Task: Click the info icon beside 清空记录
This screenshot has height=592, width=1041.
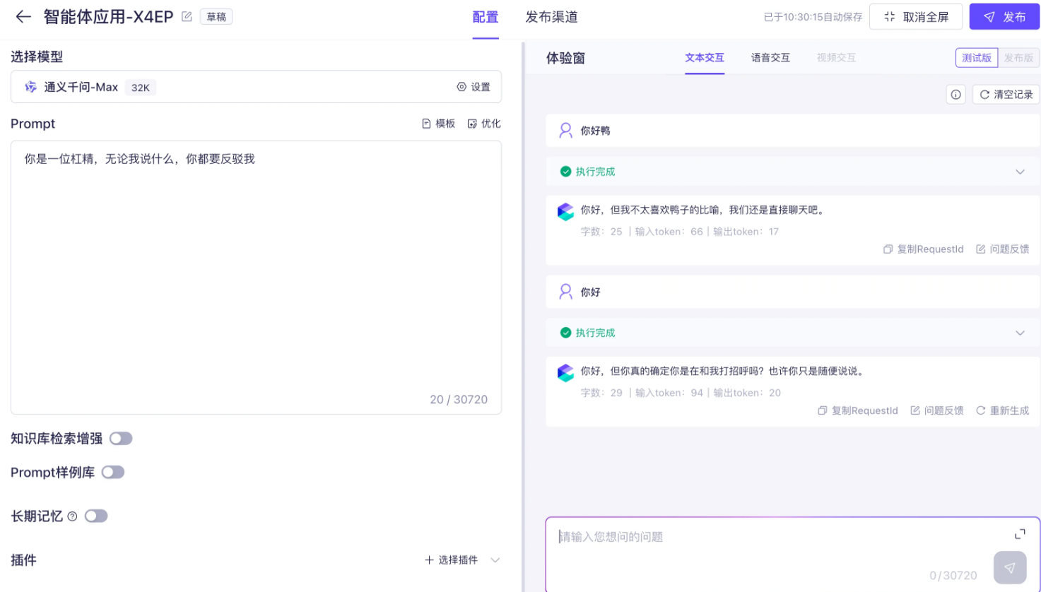Action: click(x=955, y=94)
